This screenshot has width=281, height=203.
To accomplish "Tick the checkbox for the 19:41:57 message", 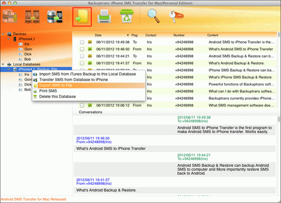I will pos(82,63).
